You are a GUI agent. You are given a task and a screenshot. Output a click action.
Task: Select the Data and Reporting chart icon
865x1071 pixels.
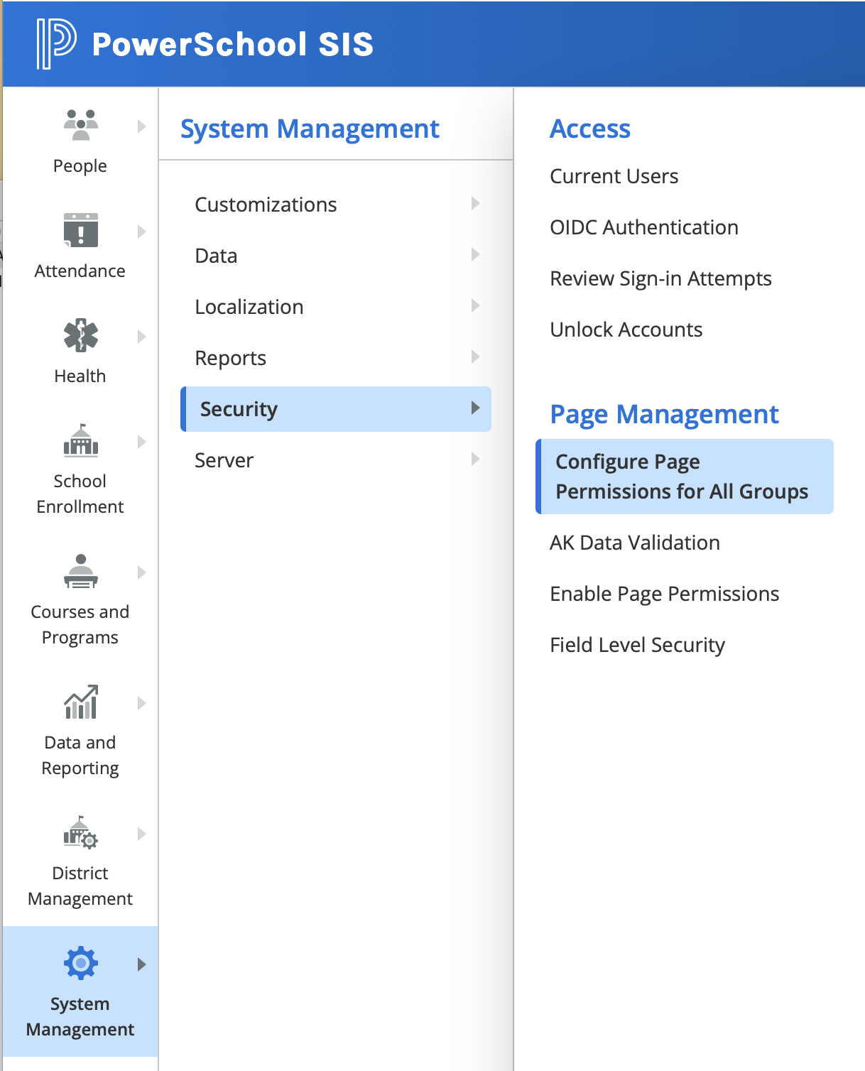coord(81,702)
